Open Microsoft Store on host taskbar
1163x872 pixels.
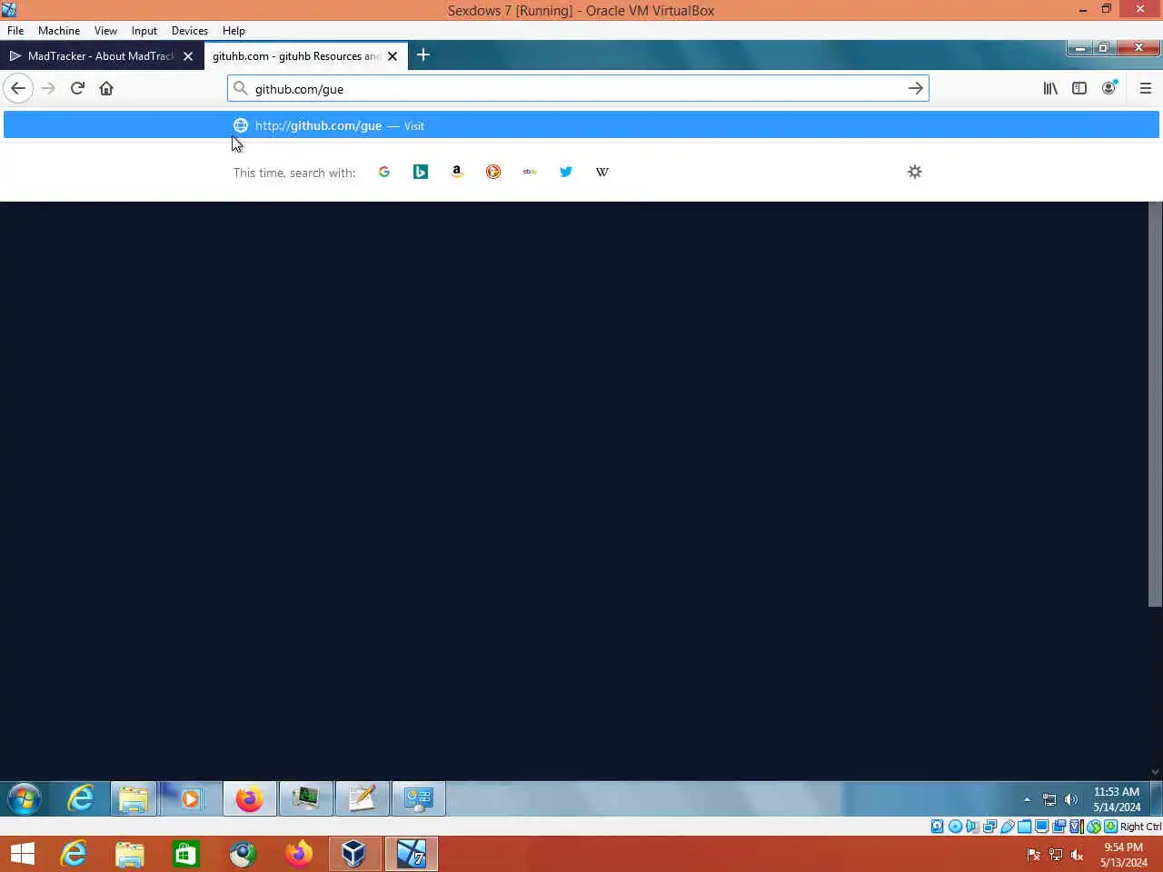186,854
